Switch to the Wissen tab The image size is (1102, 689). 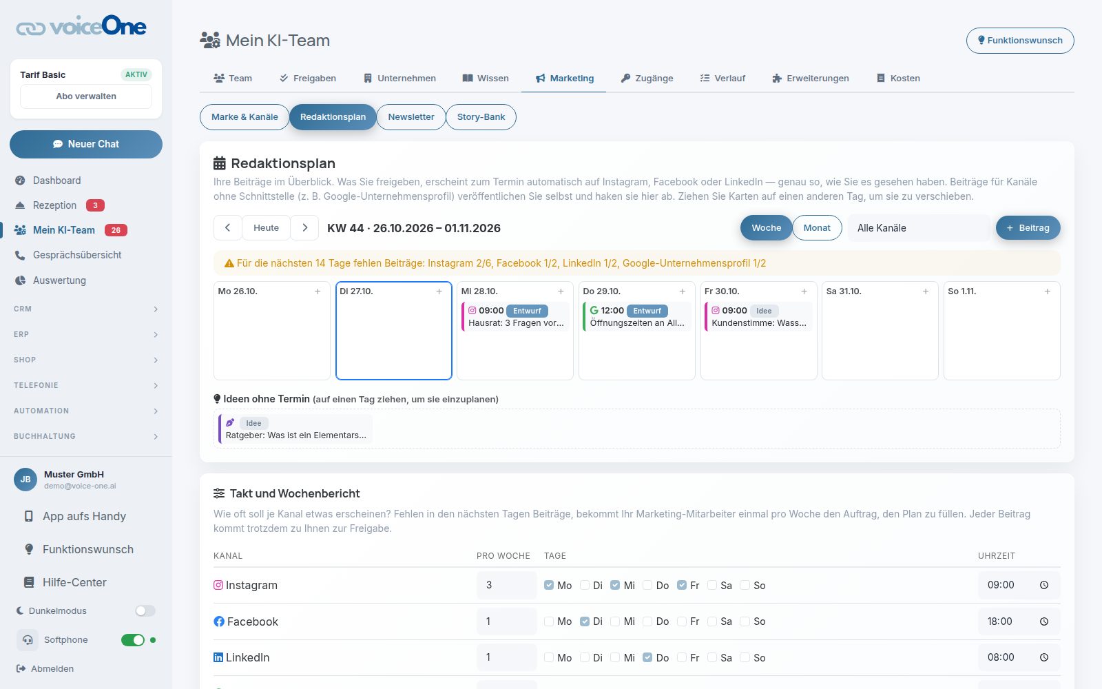coord(486,79)
